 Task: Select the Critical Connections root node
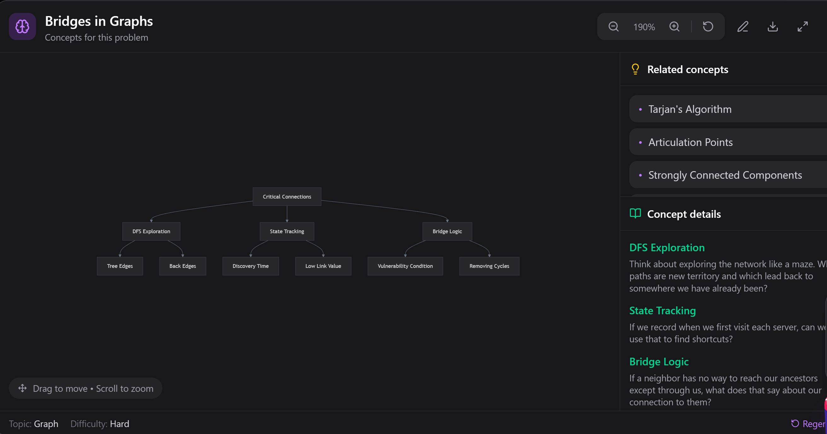(x=287, y=196)
